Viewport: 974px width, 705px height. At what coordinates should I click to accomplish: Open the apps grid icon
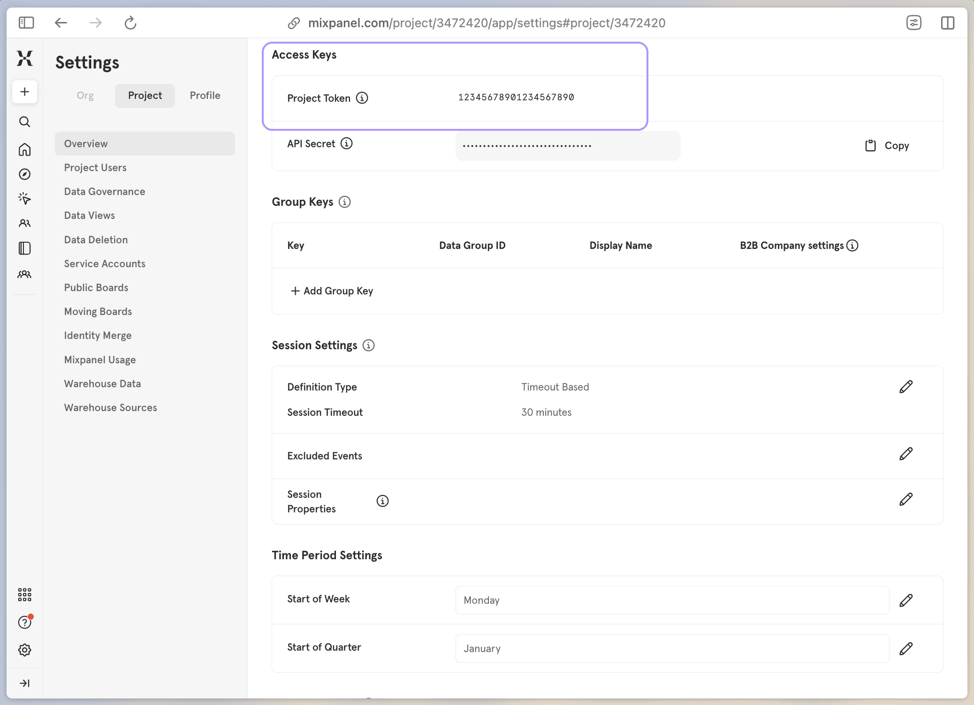24,594
